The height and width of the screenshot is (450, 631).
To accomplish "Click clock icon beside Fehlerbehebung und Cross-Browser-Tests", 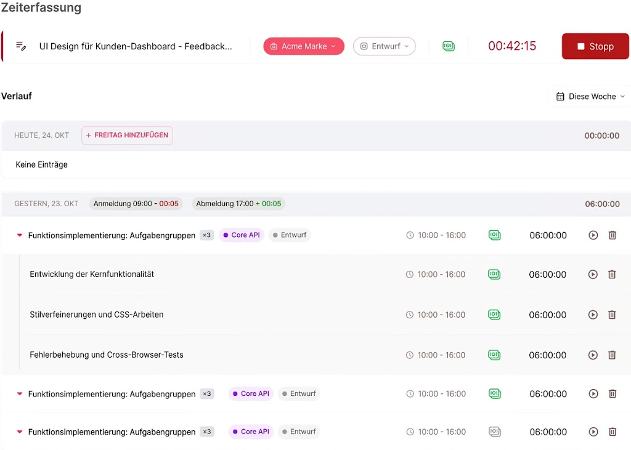I will [409, 355].
